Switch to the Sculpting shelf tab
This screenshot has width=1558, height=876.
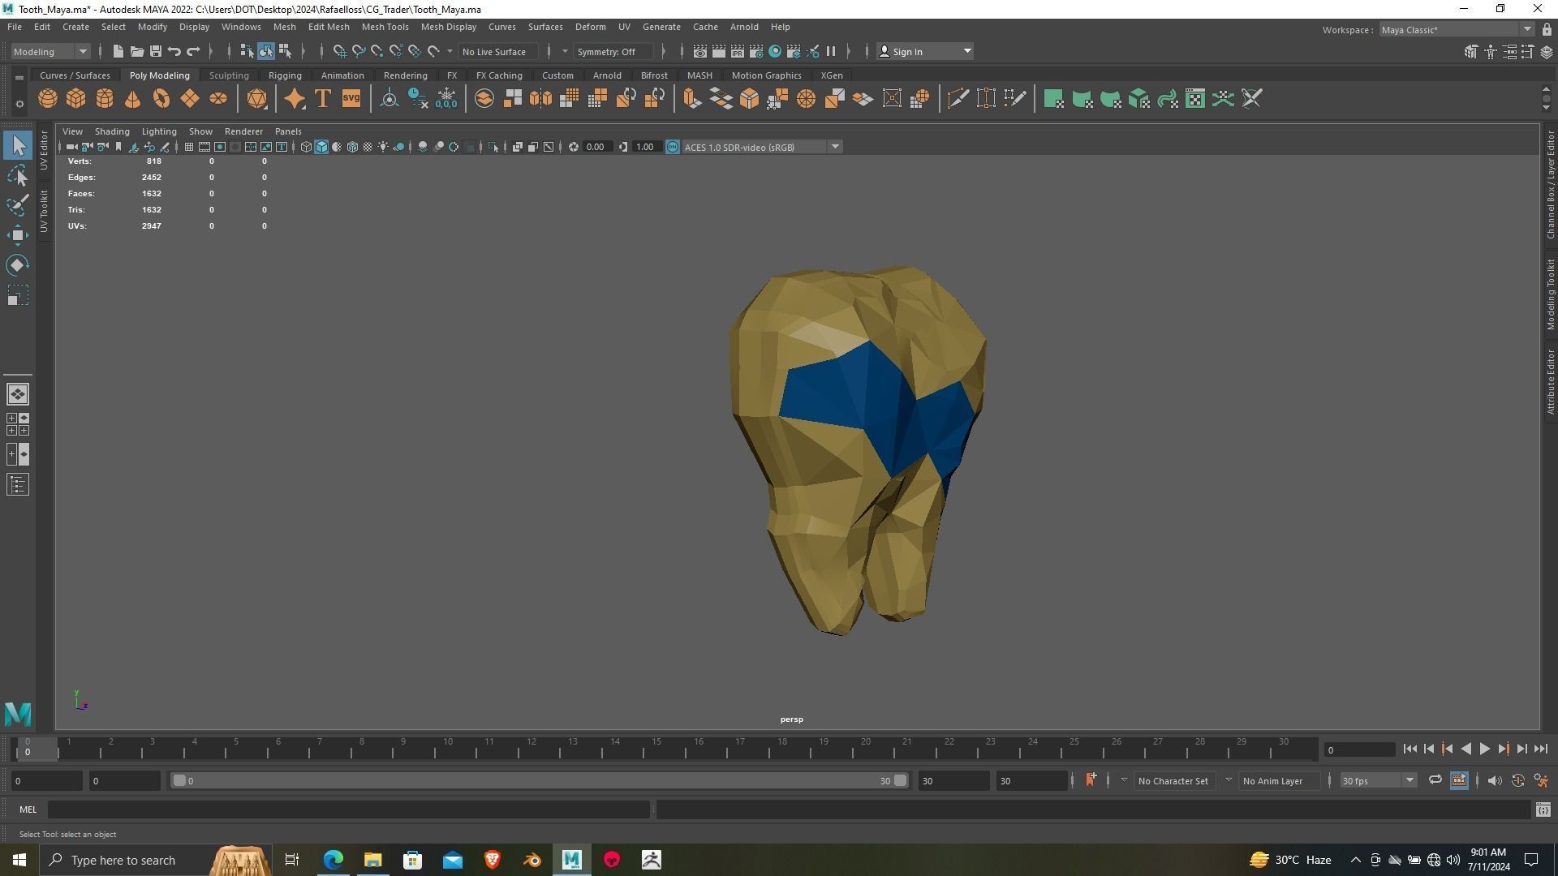(x=229, y=75)
